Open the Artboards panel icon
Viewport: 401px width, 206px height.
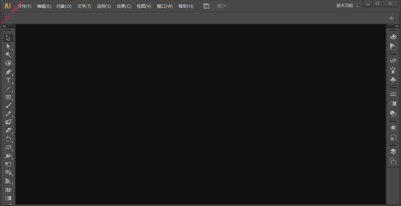click(x=393, y=161)
